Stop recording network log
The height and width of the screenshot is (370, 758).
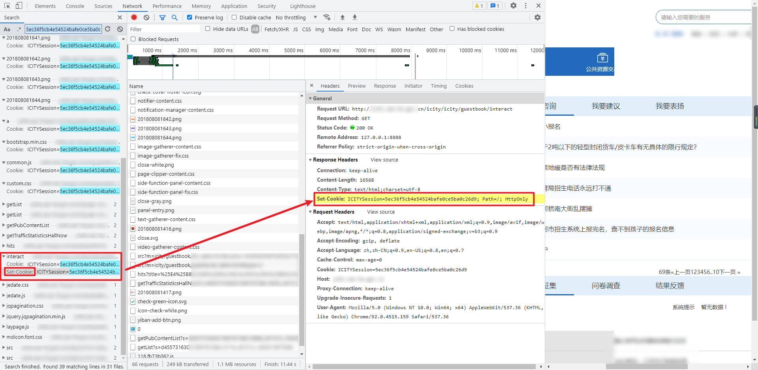click(x=134, y=17)
